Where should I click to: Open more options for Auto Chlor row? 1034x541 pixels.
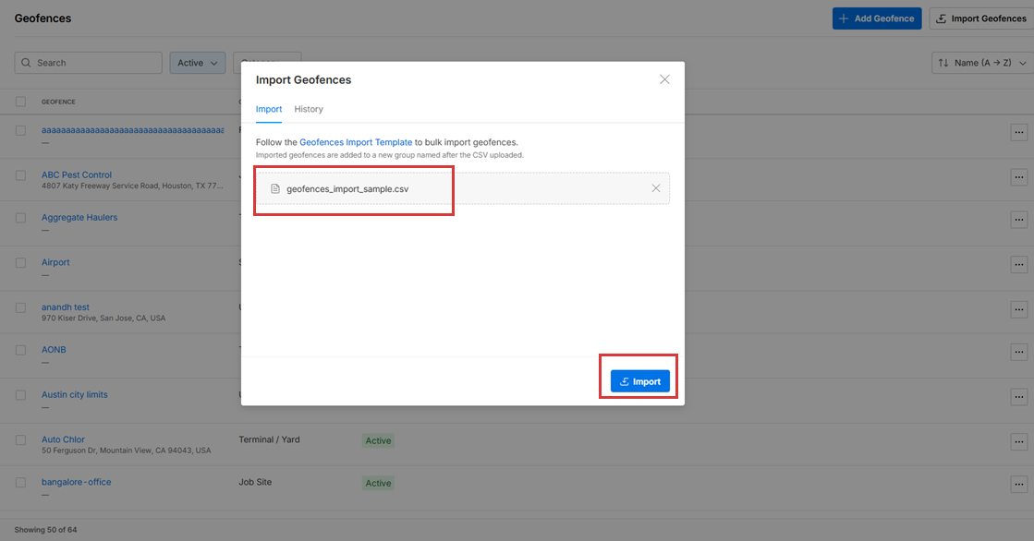[x=1018, y=439]
